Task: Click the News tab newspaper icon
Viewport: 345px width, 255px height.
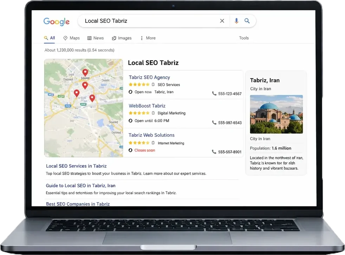Action: (x=89, y=38)
